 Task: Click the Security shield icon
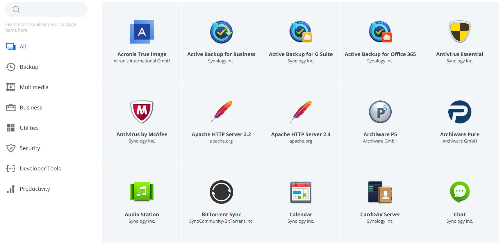pyautogui.click(x=11, y=148)
